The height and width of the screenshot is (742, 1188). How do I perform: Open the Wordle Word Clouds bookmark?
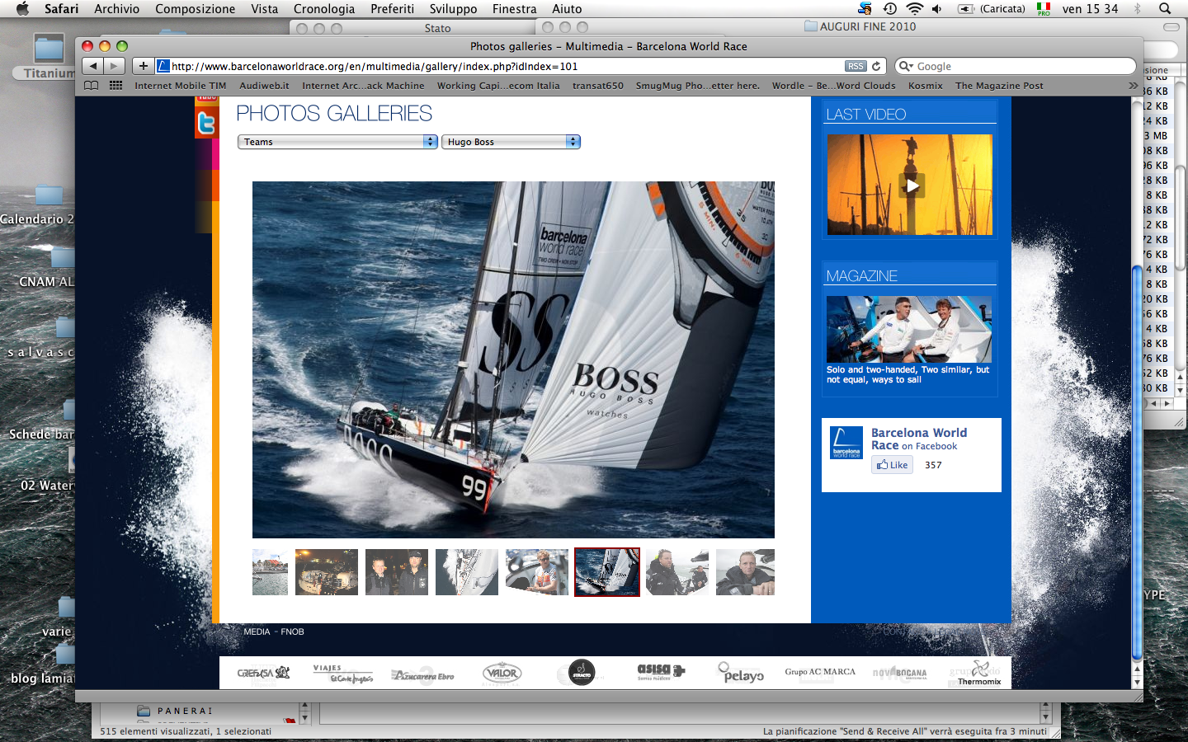833,86
